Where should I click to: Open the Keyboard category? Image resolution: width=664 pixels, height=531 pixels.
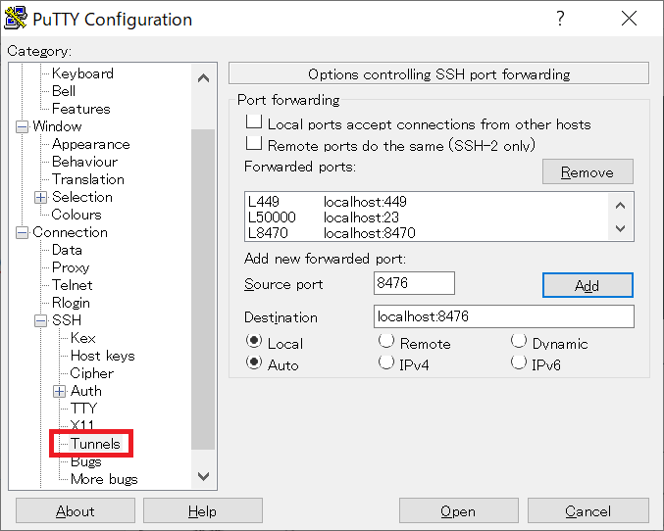coord(82,73)
